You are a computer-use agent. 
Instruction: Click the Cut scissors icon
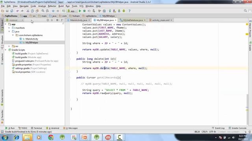[x=28, y=11]
